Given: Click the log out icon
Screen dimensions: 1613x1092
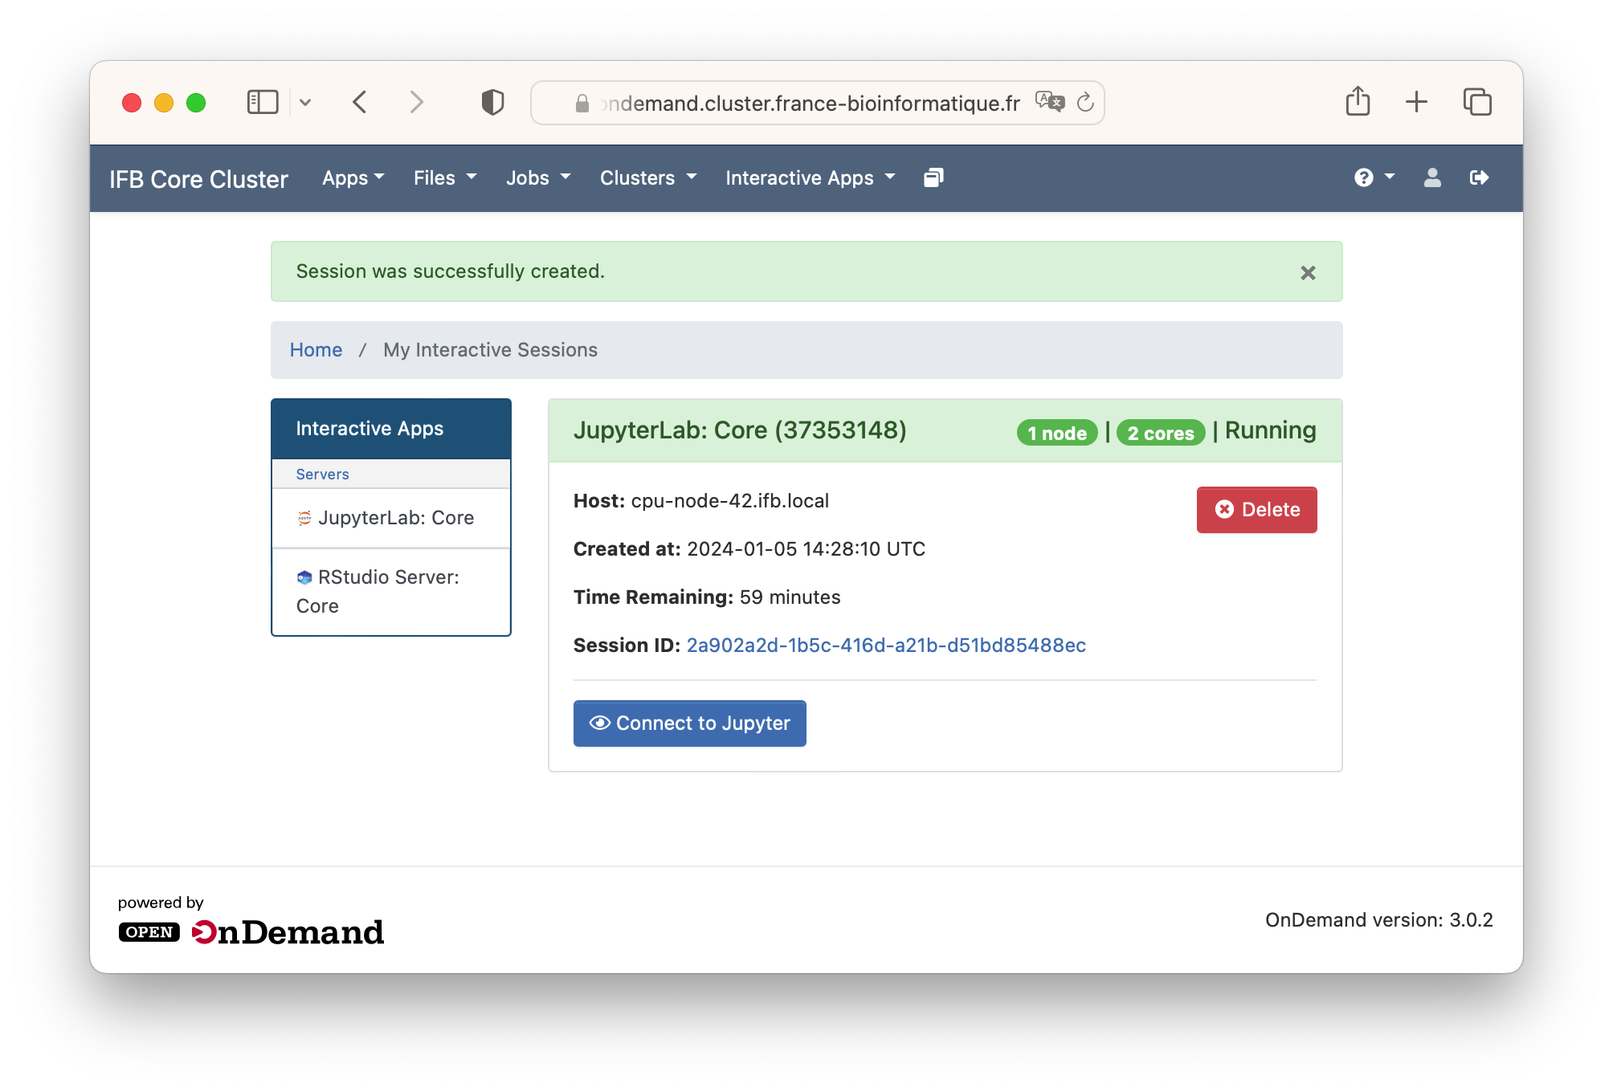Looking at the screenshot, I should point(1479,177).
